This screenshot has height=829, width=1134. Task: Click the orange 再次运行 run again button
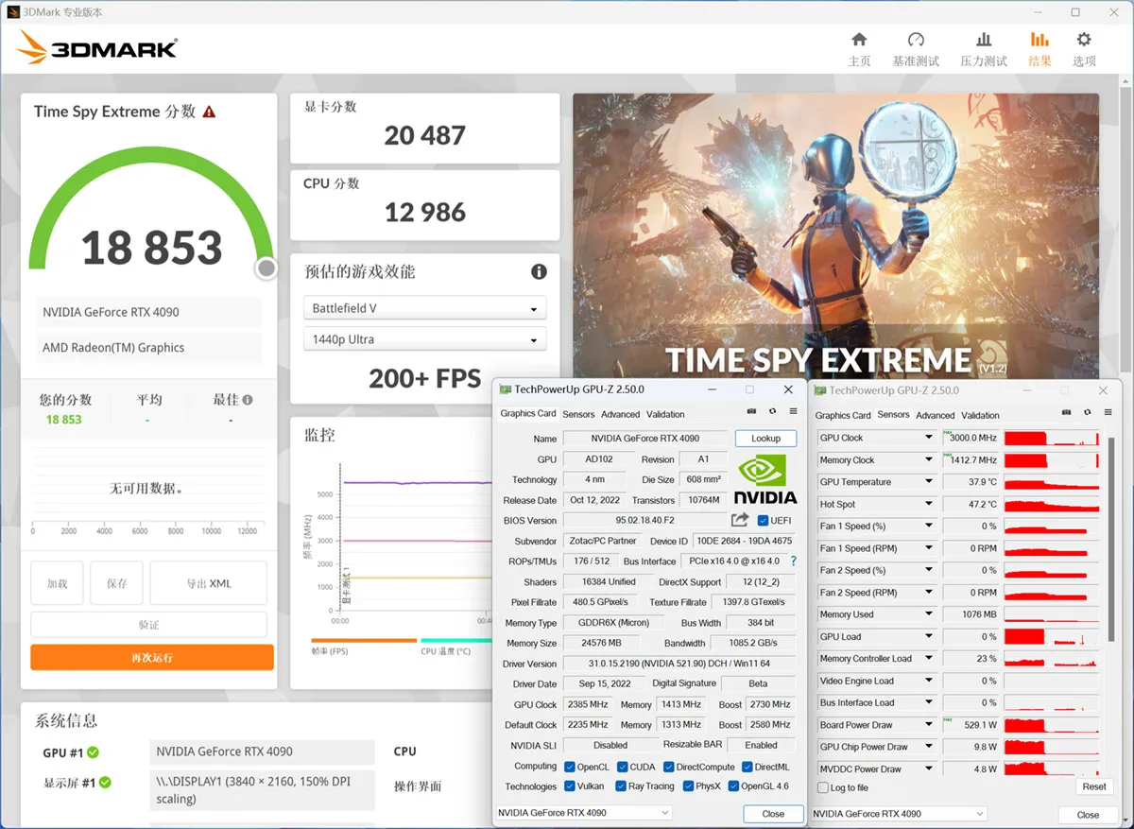(152, 657)
